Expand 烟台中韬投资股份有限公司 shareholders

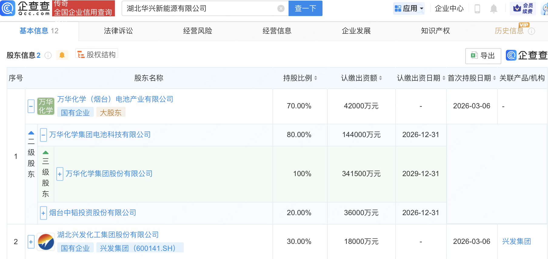pos(43,213)
